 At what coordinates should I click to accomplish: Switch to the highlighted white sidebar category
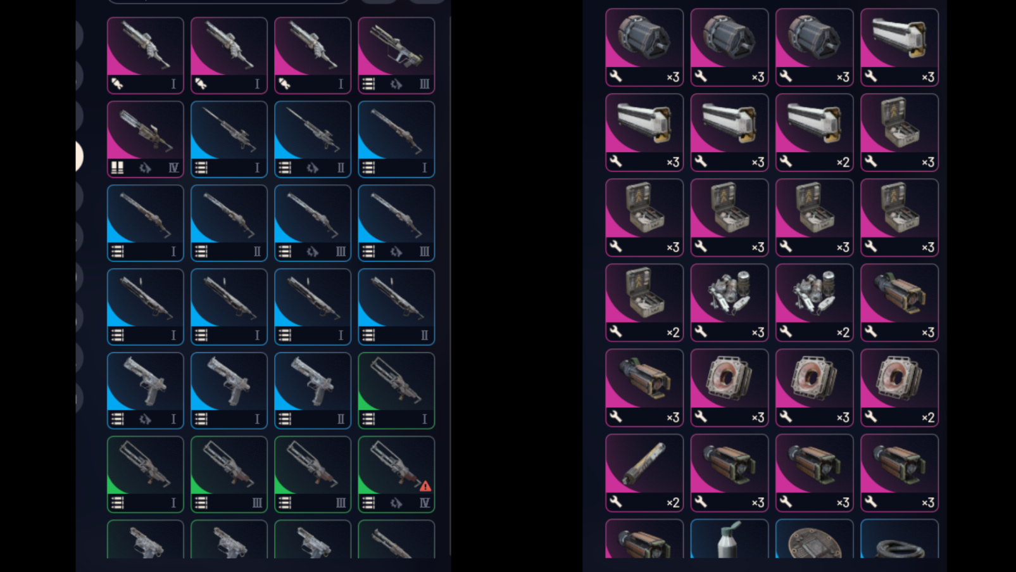78,156
